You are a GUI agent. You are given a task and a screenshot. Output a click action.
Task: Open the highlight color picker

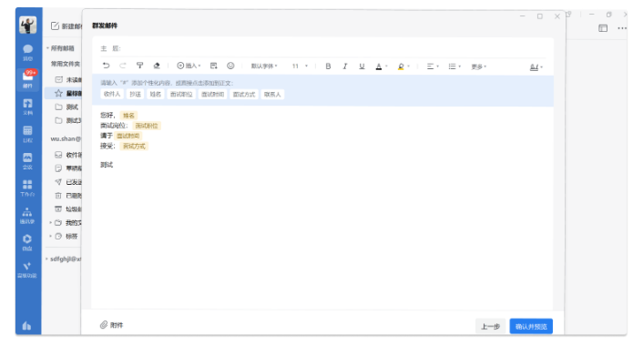(403, 66)
